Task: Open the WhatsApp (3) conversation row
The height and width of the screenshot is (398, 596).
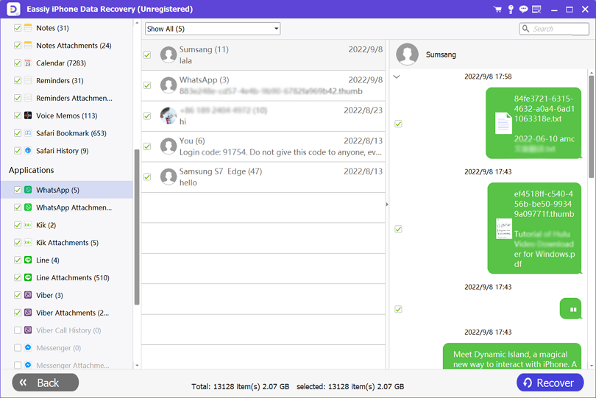Action: coord(263,85)
